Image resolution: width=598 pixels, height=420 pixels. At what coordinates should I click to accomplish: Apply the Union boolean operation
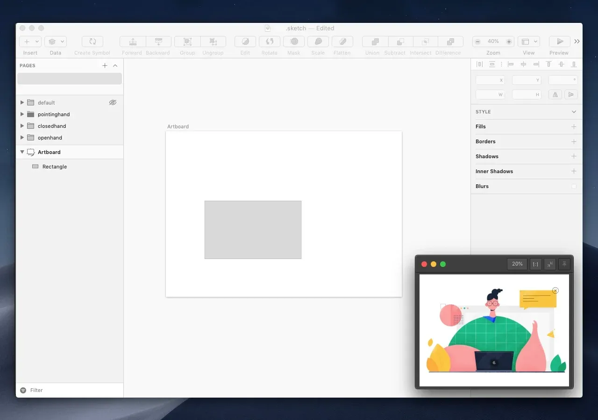click(x=375, y=42)
